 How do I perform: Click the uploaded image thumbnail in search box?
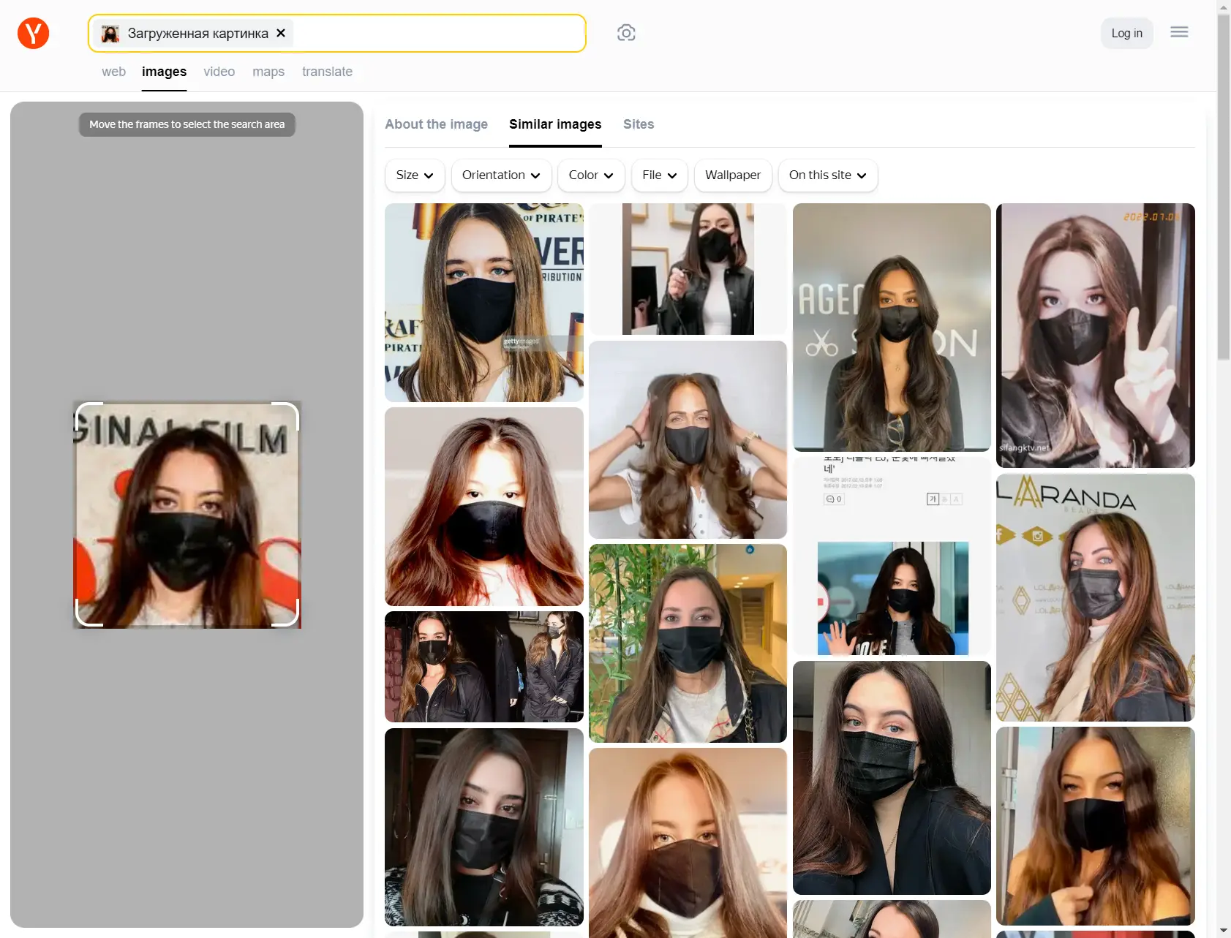coord(110,34)
